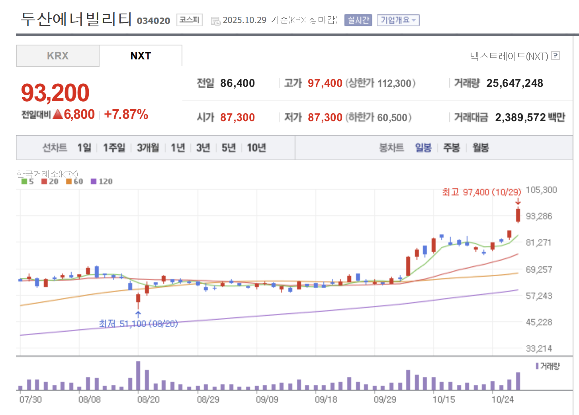Click the 고가 97,400 value
The image size is (579, 415).
click(x=325, y=83)
